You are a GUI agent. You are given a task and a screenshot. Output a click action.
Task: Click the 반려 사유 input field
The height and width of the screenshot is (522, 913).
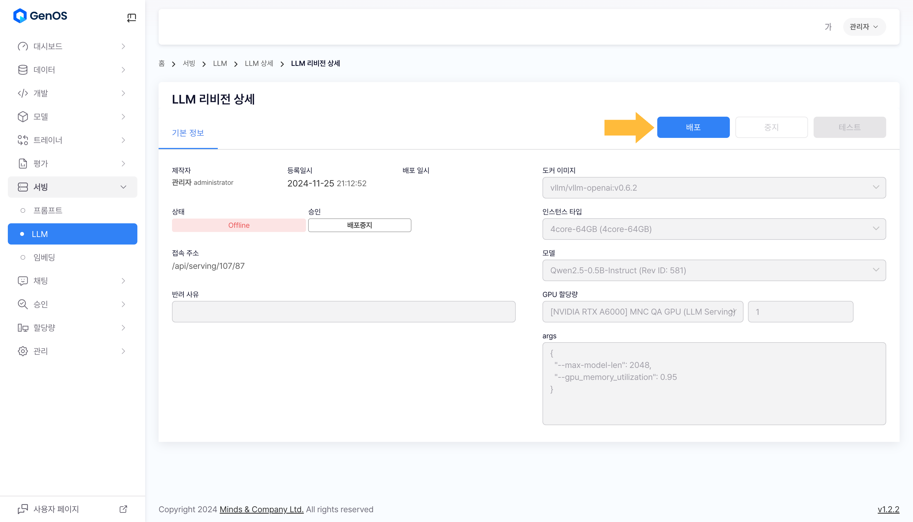[x=343, y=312]
